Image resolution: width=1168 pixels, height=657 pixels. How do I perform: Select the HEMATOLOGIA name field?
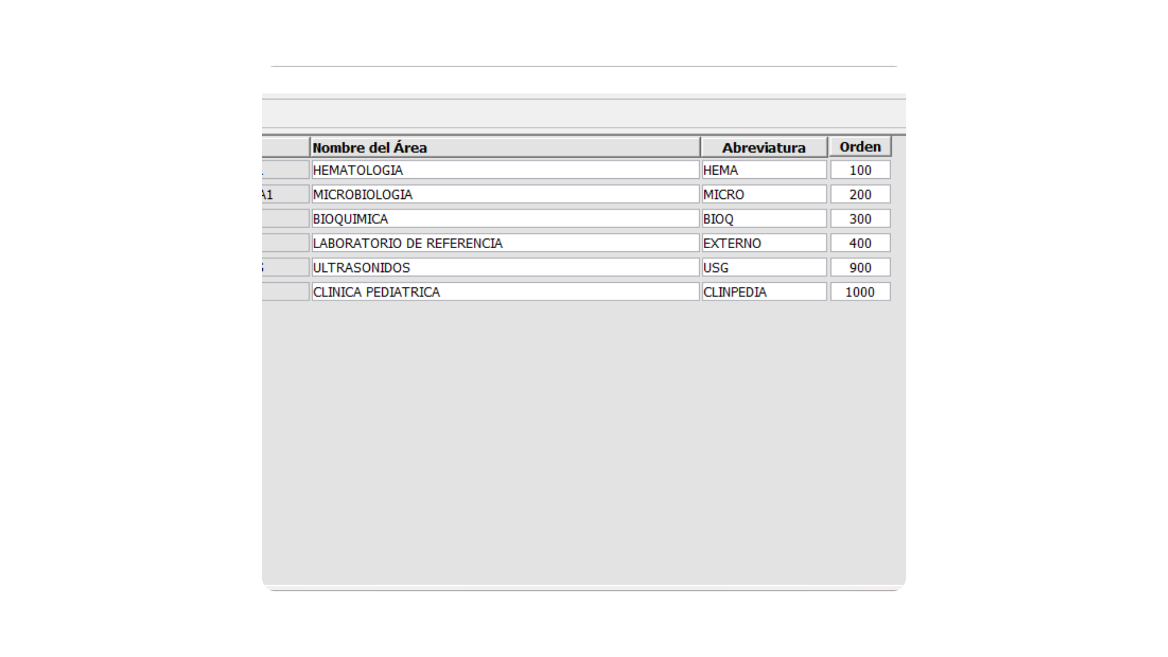click(x=505, y=170)
